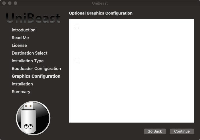Click the UniBeast logo text
The height and width of the screenshot is (140, 200).
point(33,18)
